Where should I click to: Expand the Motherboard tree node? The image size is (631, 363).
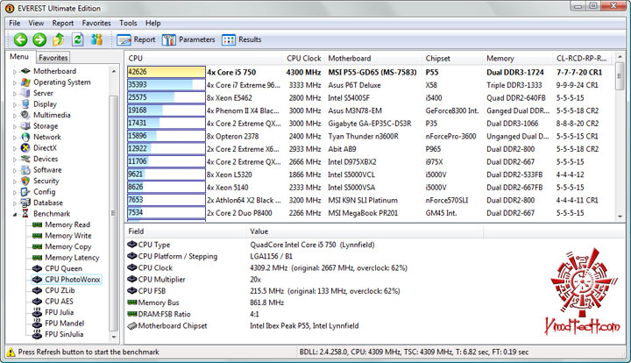point(15,72)
